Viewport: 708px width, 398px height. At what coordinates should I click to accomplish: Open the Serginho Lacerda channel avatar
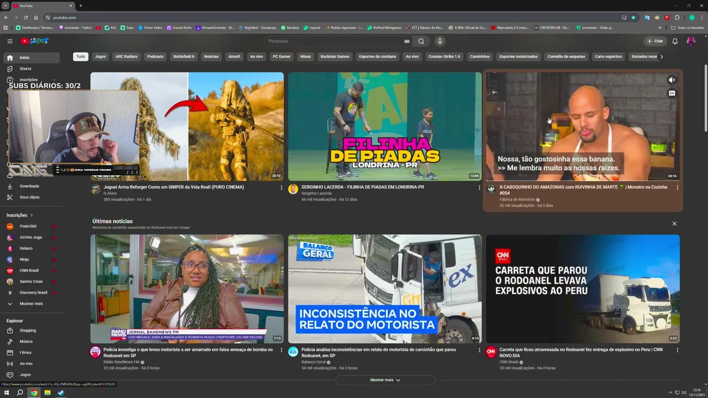point(293,189)
